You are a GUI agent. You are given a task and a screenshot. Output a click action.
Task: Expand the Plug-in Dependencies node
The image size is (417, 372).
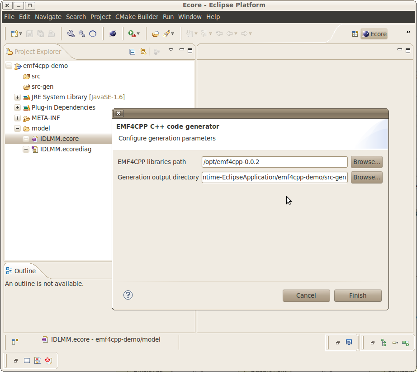pos(17,108)
